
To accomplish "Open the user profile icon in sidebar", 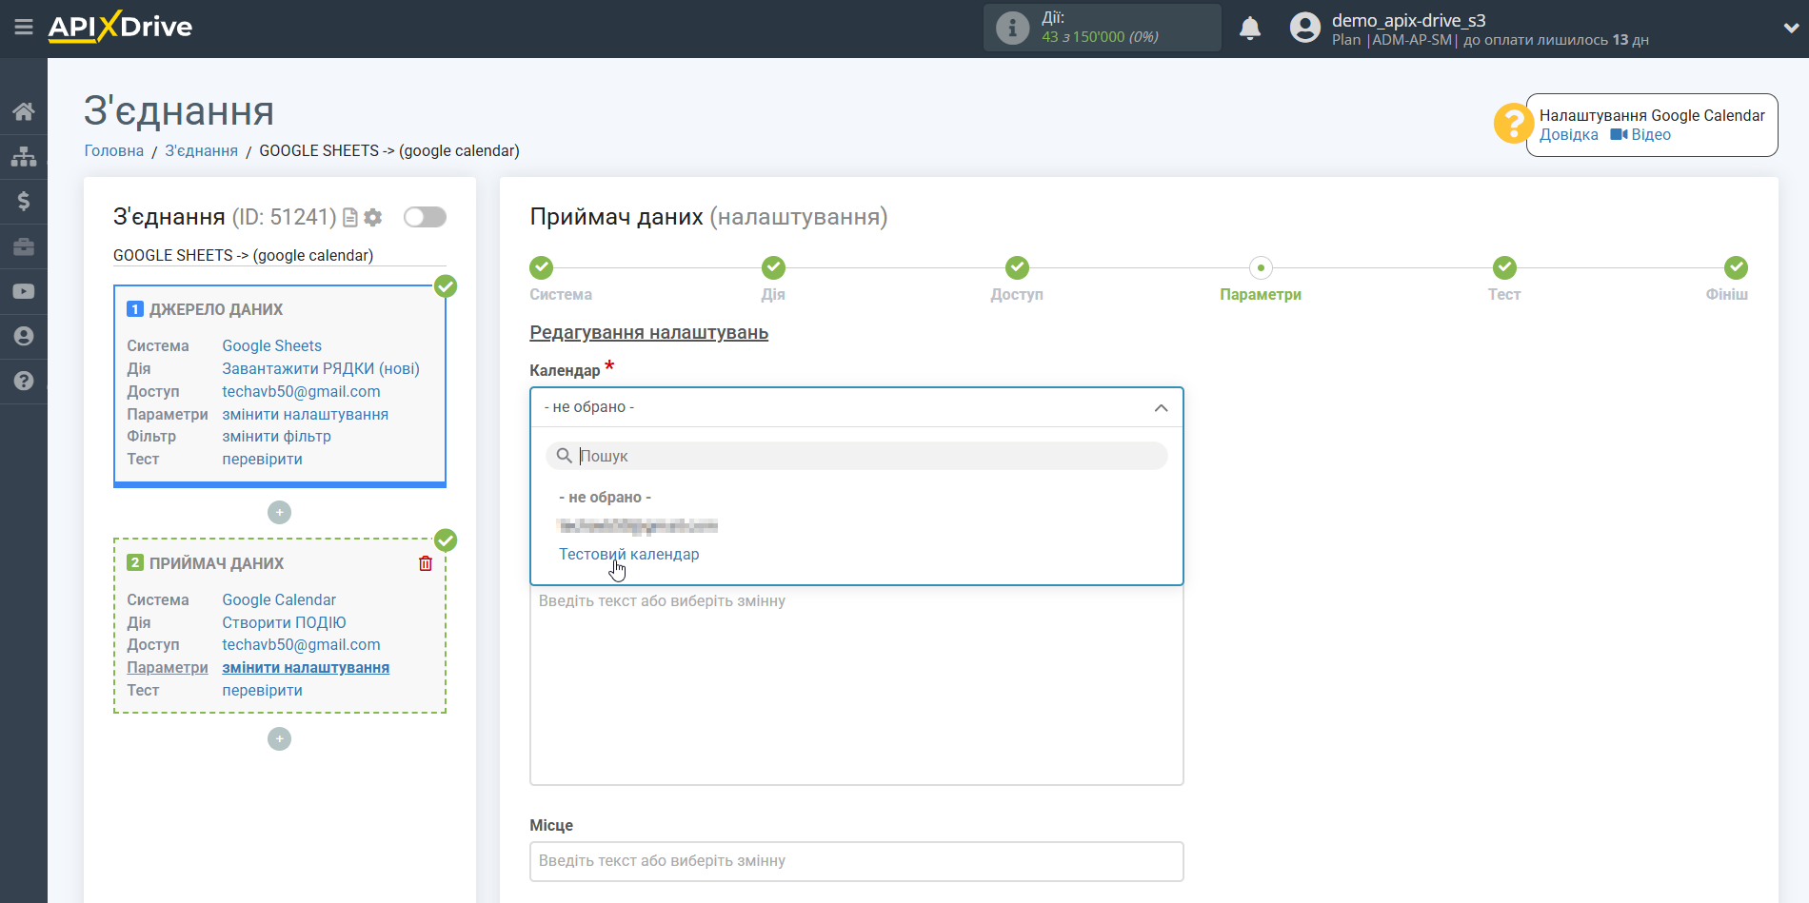I will tap(24, 336).
